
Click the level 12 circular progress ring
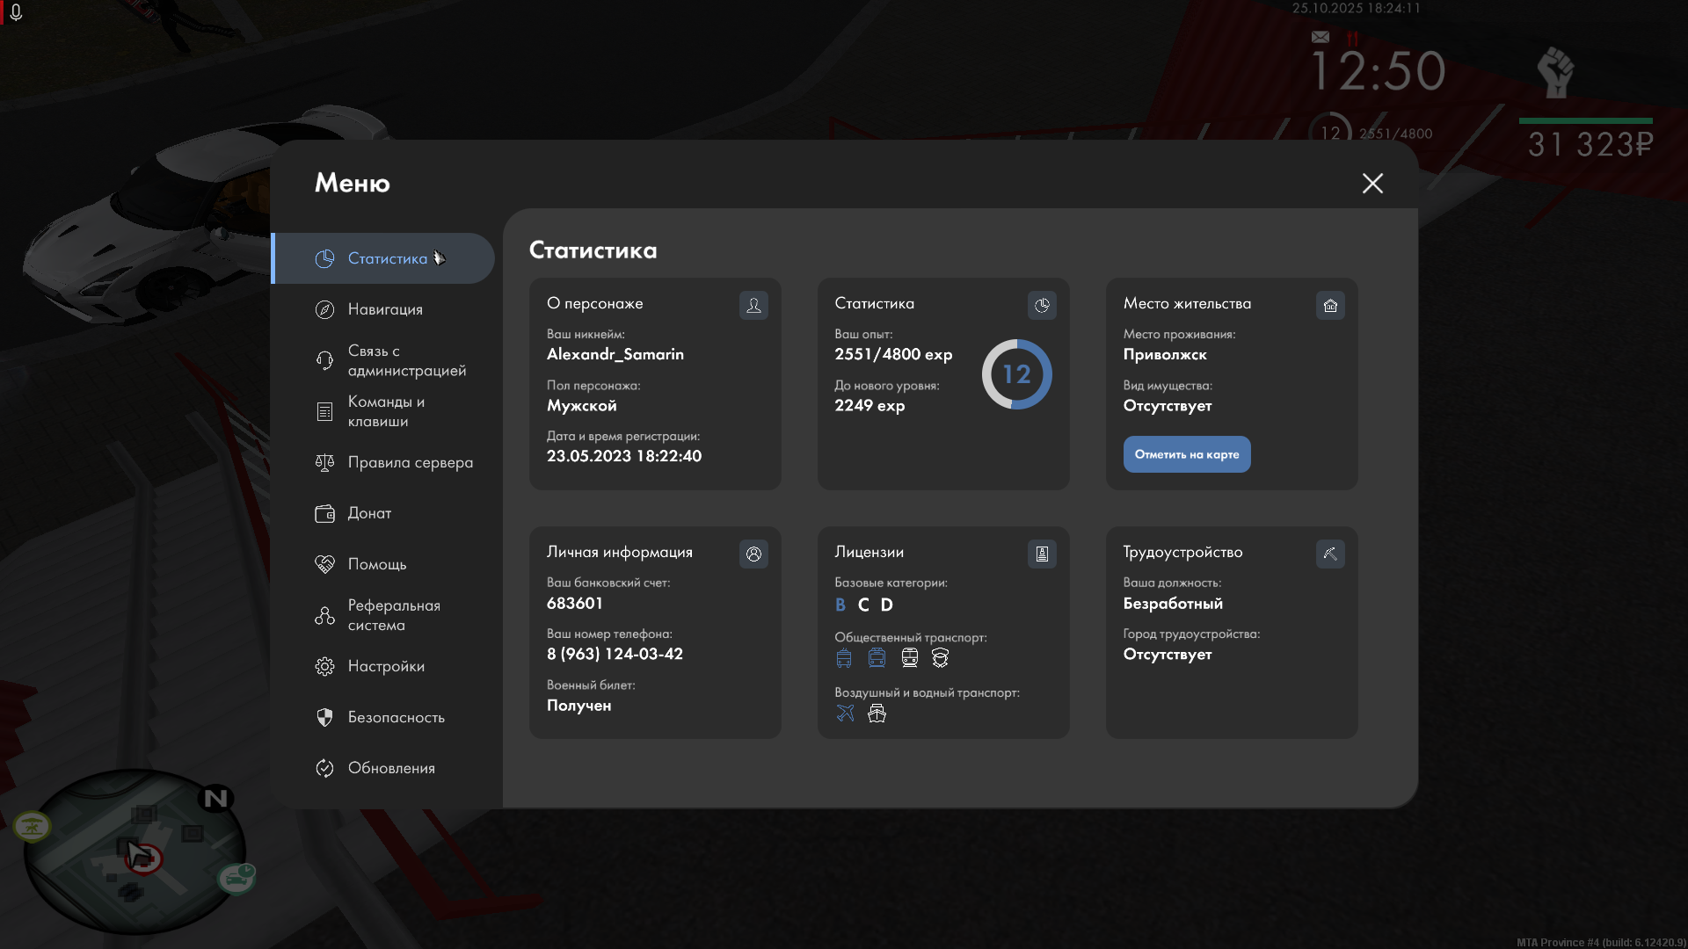click(x=1016, y=374)
